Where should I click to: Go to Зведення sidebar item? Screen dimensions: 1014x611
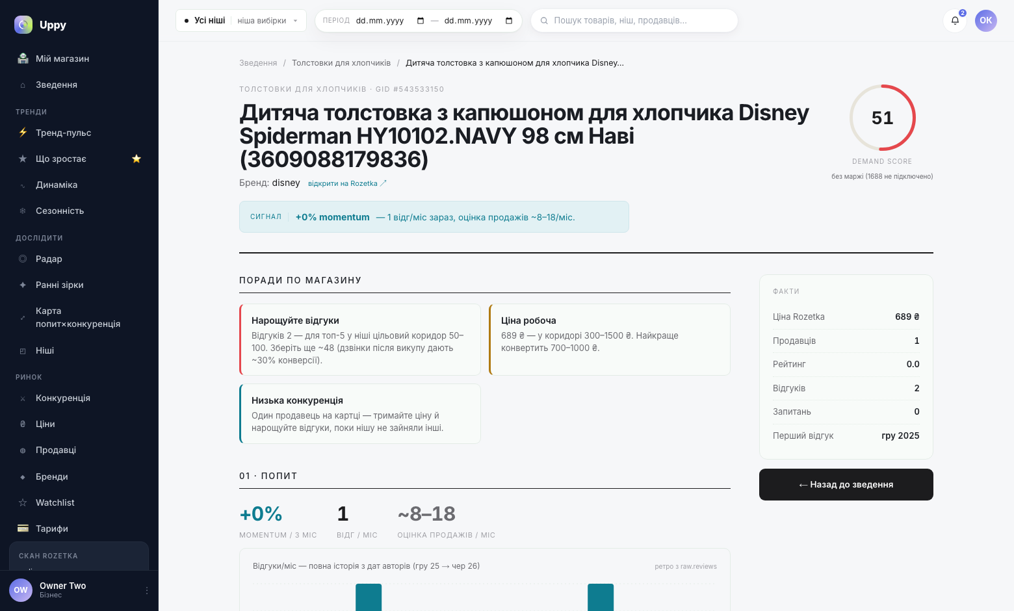(79, 84)
